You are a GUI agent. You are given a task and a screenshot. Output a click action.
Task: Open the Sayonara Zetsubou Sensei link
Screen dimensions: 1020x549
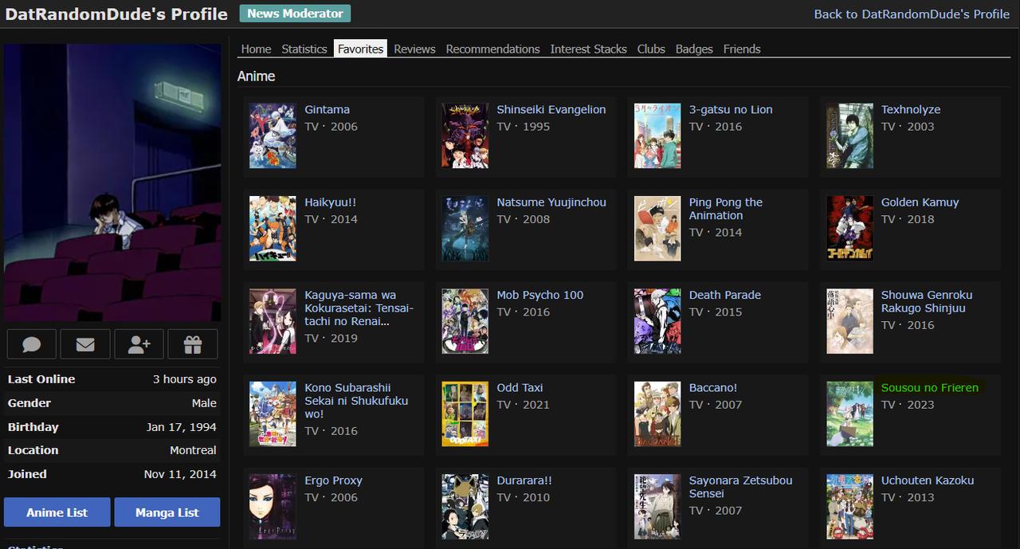point(740,487)
